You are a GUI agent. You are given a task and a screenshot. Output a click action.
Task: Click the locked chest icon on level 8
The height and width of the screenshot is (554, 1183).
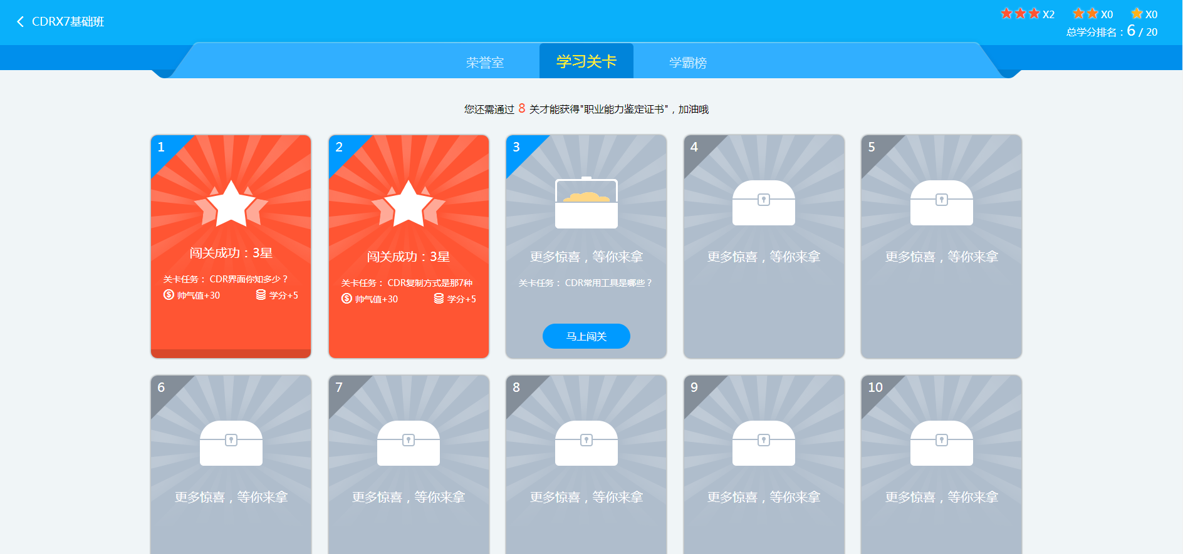pos(586,443)
